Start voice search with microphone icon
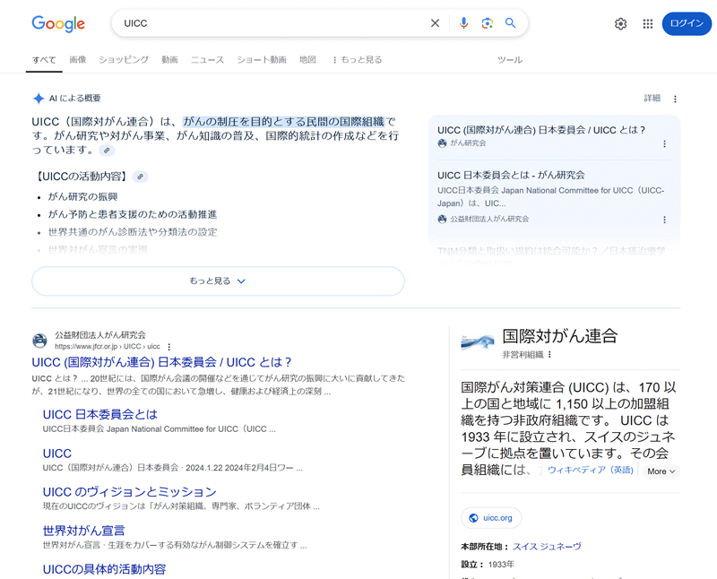Viewport: 717px width, 579px height. (463, 23)
